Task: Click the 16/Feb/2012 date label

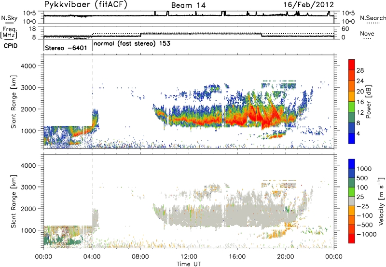Action: pyautogui.click(x=308, y=5)
